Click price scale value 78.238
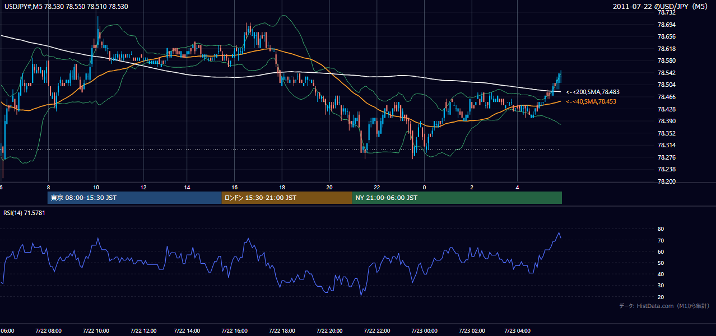Image resolution: width=716 pixels, height=336 pixels. (x=666, y=169)
